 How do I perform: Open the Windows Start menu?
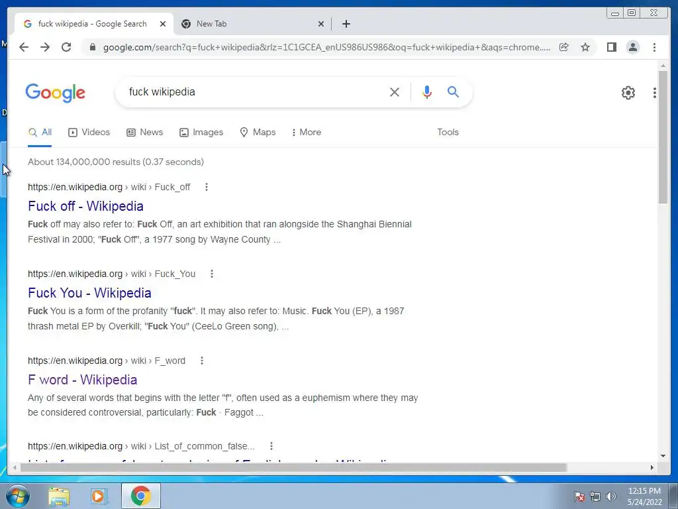point(18,496)
